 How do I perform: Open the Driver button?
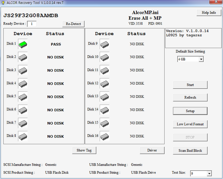click(152, 150)
